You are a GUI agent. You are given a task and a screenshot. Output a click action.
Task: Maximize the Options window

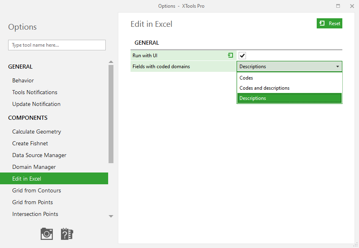(338, 6)
